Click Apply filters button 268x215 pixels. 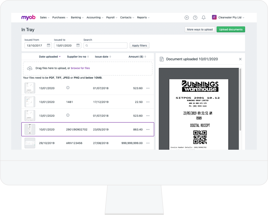[x=139, y=46]
